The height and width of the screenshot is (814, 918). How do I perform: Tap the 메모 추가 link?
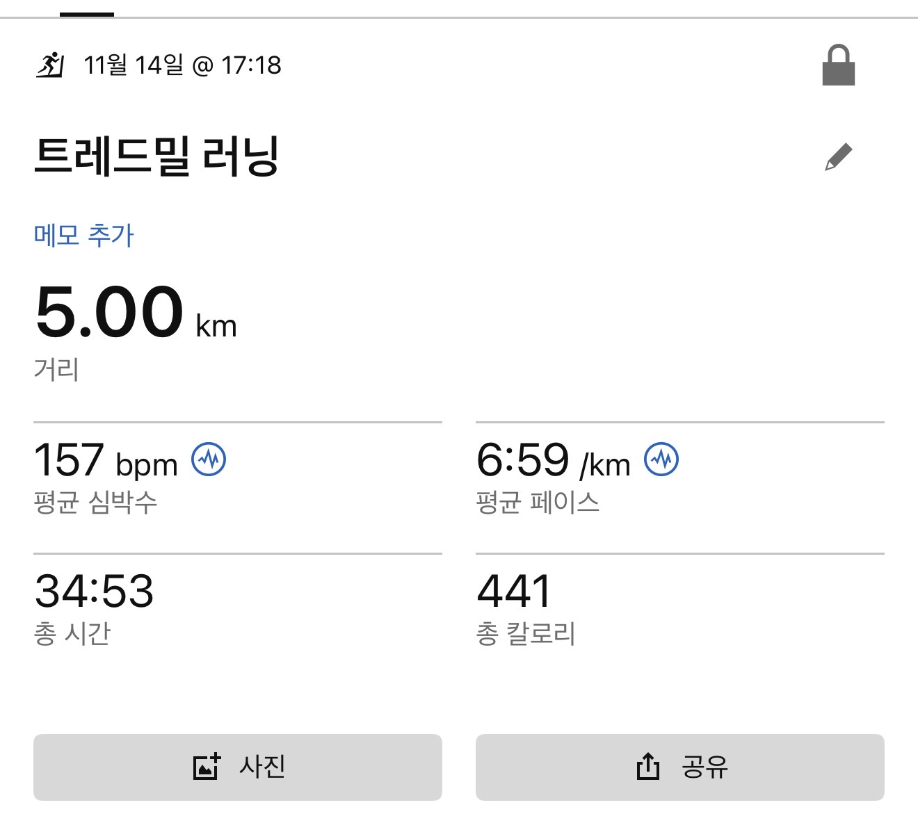click(x=83, y=235)
